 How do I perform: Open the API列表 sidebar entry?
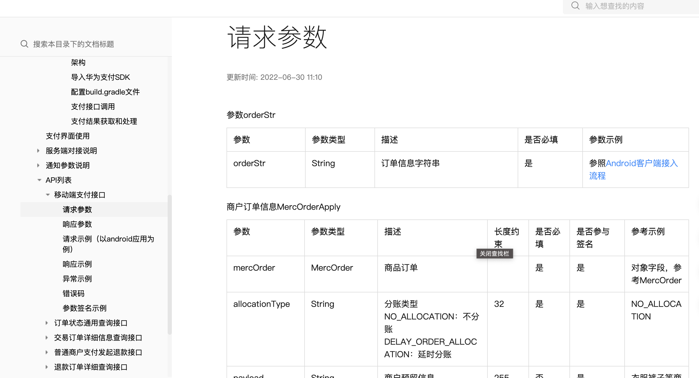(58, 180)
